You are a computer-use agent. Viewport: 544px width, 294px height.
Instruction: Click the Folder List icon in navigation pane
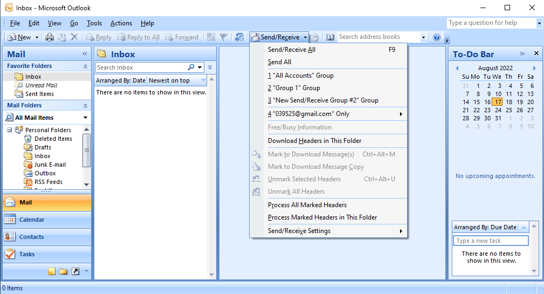click(x=64, y=271)
